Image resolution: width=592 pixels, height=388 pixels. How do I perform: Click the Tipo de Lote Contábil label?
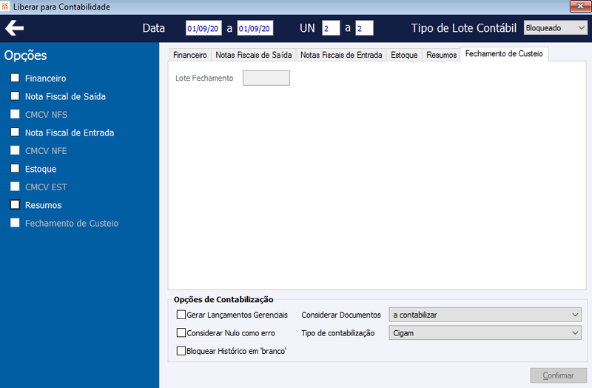pos(464,28)
